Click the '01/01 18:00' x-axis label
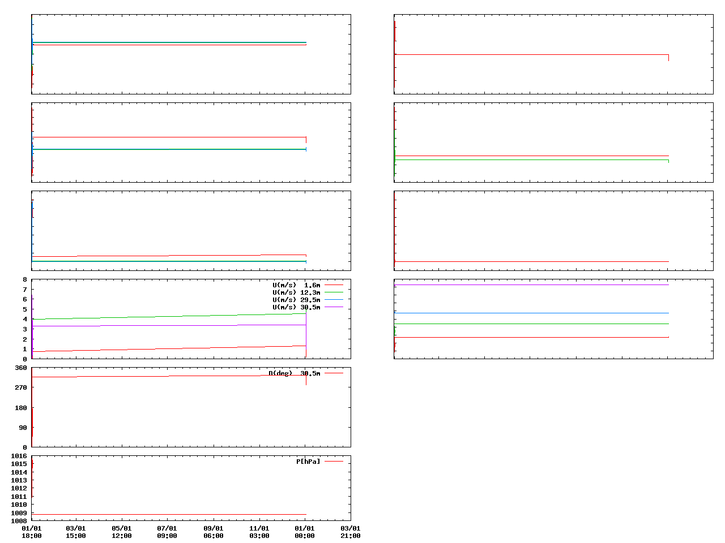This screenshot has height=543, width=725. (32, 532)
